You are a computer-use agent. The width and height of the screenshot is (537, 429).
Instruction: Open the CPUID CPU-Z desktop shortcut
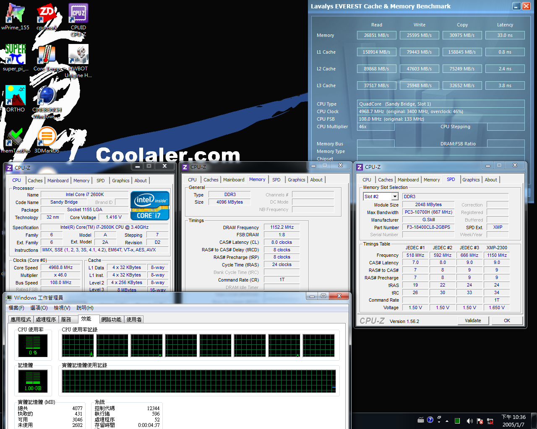pyautogui.click(x=78, y=20)
